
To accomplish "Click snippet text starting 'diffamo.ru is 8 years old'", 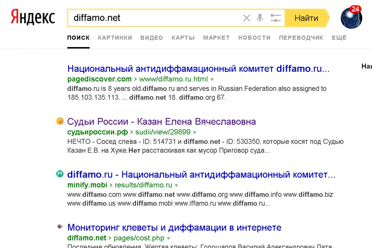I will click(197, 93).
